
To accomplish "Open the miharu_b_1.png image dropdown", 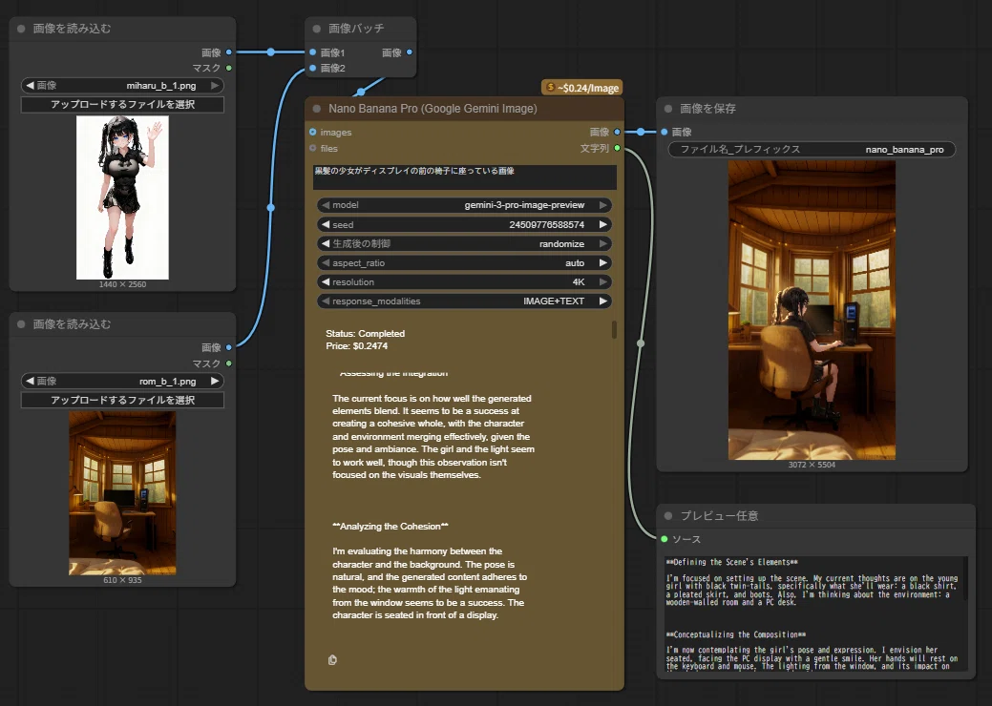I will [123, 85].
